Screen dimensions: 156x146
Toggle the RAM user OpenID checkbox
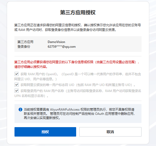17,74
